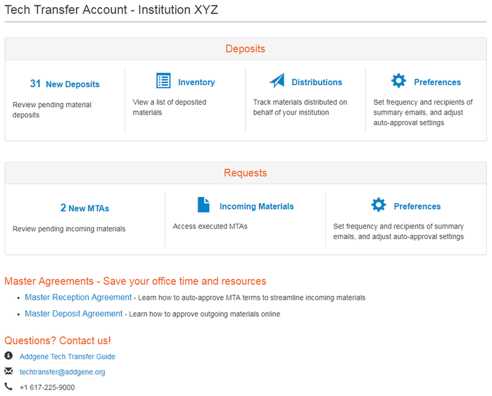The width and height of the screenshot is (492, 396).
Task: Open the Master Deposit Agreement link
Action: coord(73,314)
